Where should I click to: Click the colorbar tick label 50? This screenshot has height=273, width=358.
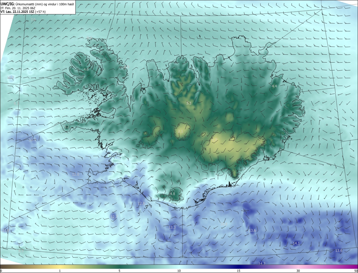click(x=355, y=271)
